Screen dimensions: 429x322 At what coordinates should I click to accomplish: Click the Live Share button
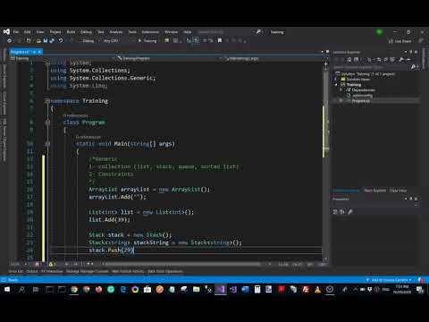[x=400, y=41]
